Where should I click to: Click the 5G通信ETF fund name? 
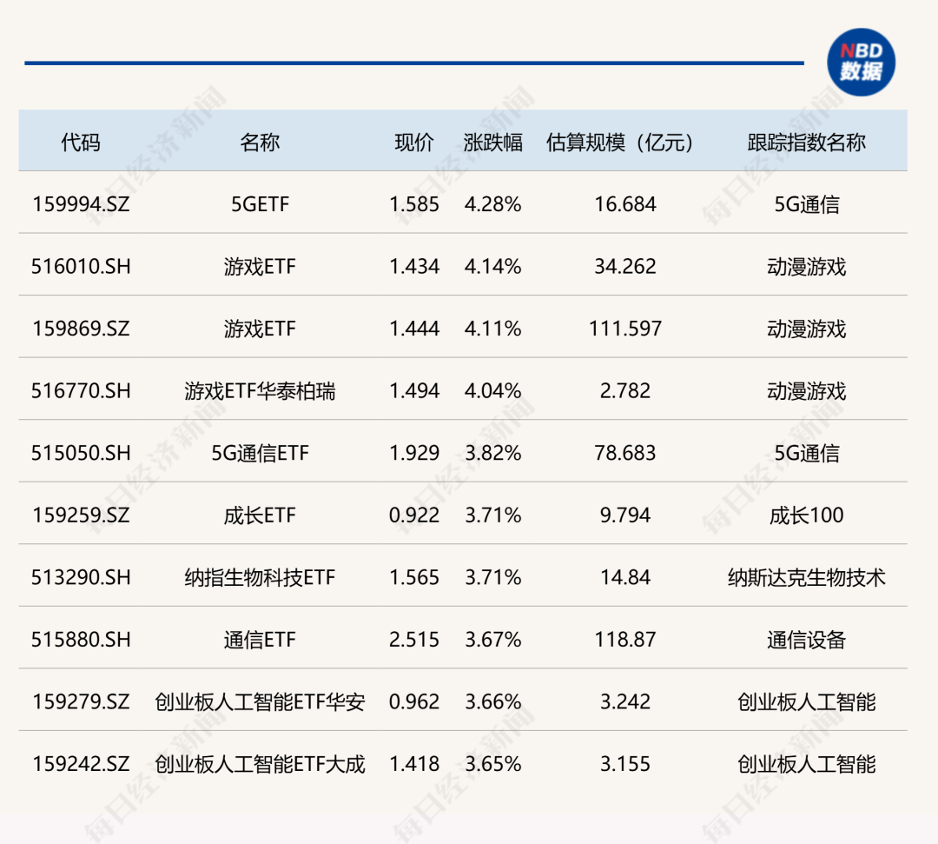(260, 454)
